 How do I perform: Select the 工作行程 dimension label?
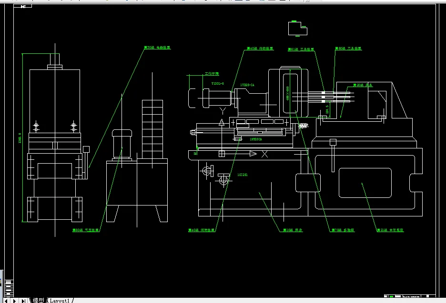click(212, 74)
